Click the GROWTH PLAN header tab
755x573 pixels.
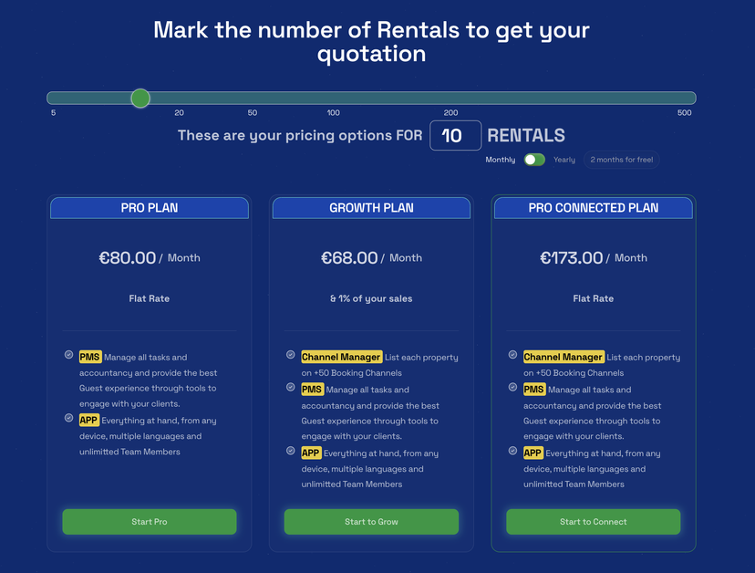[x=371, y=208]
